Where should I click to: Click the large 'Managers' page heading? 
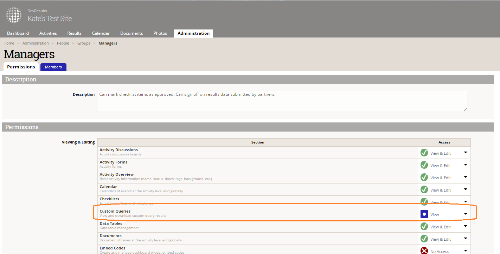click(29, 54)
